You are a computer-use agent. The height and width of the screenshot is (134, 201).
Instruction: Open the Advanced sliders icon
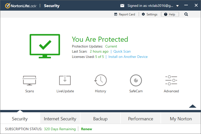tap(171, 80)
